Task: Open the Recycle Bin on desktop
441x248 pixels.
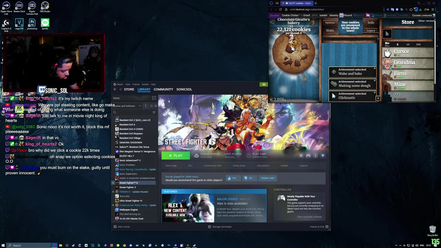Action: tap(432, 231)
